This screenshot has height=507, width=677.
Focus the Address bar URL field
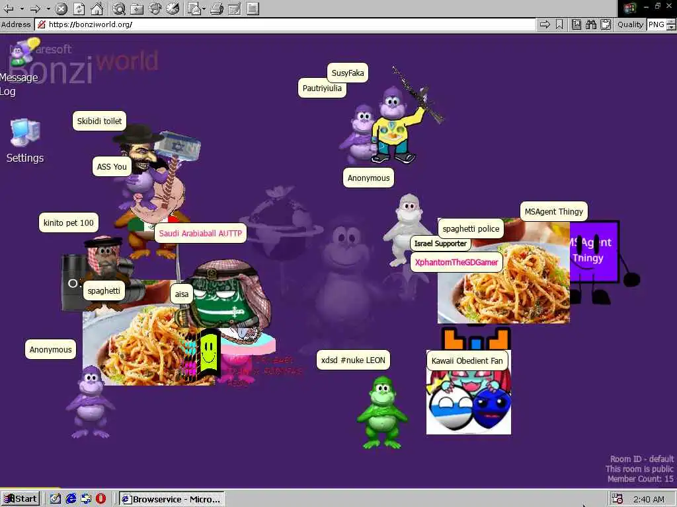tap(285, 24)
